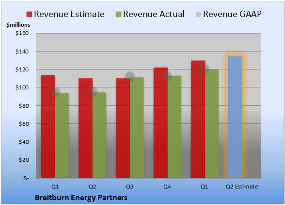Screen dimensions: 285x205
Task: Click the 'Q2 Estimate' x-axis label
Action: [x=242, y=187]
